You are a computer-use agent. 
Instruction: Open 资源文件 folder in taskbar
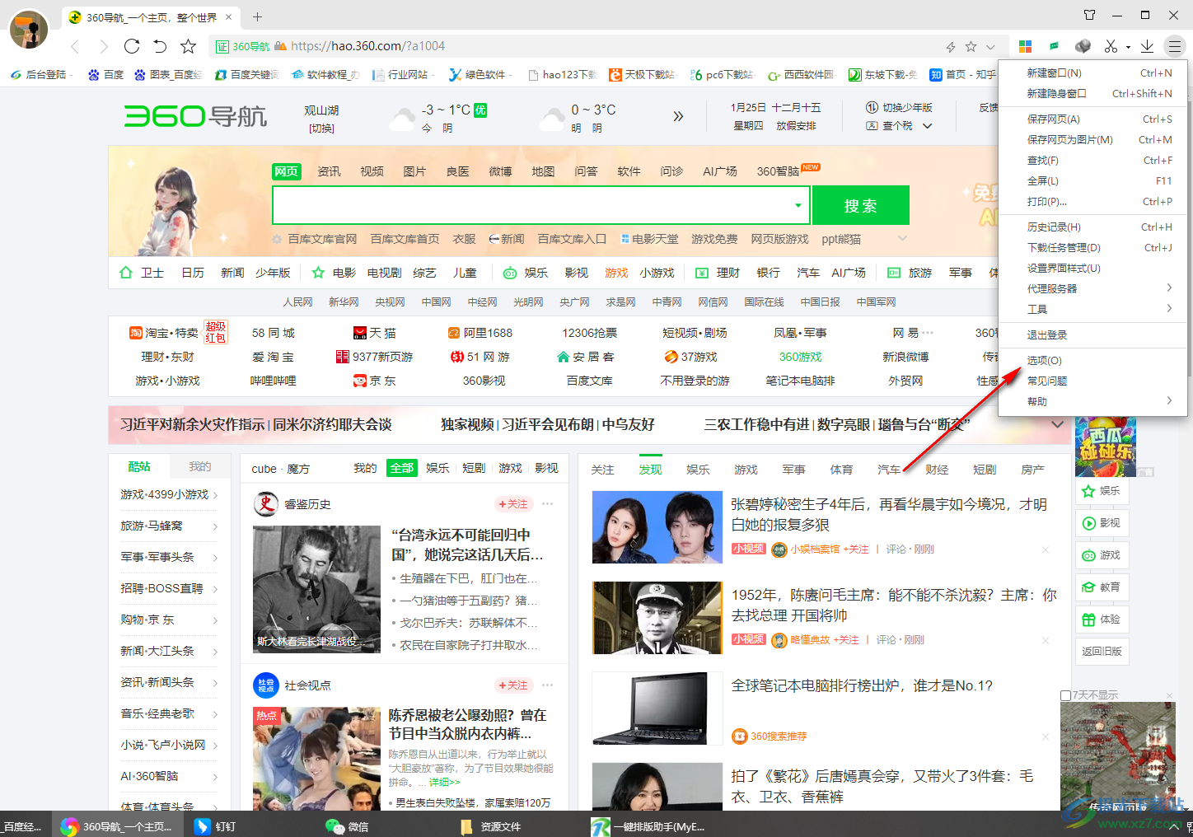click(x=490, y=826)
